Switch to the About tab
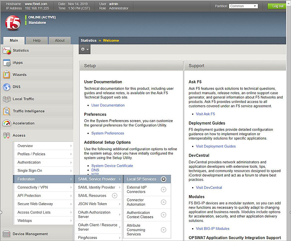The width and height of the screenshot is (291, 241). click(x=60, y=40)
